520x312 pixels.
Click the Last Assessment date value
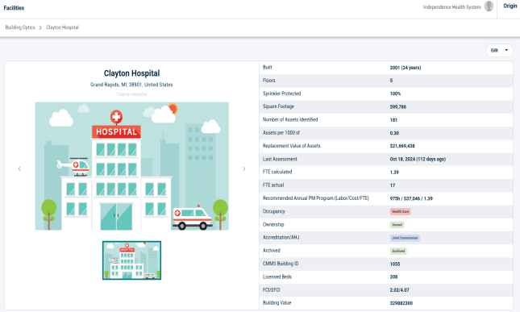pos(418,159)
